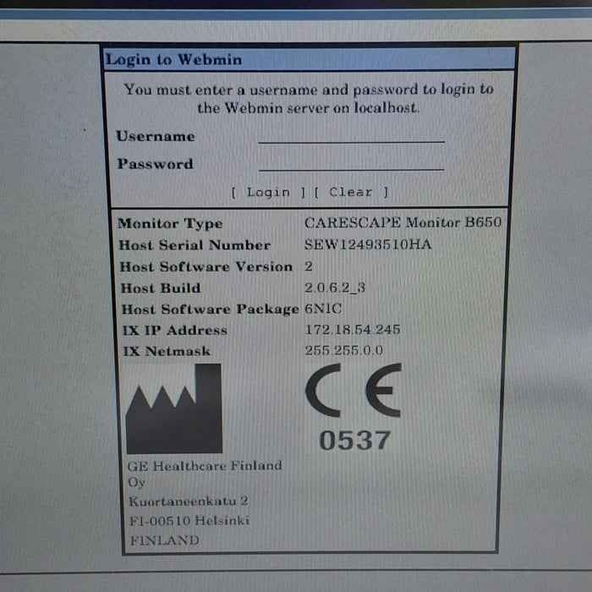This screenshot has height=592, width=592.
Task: Click the Password input field
Action: click(x=351, y=164)
